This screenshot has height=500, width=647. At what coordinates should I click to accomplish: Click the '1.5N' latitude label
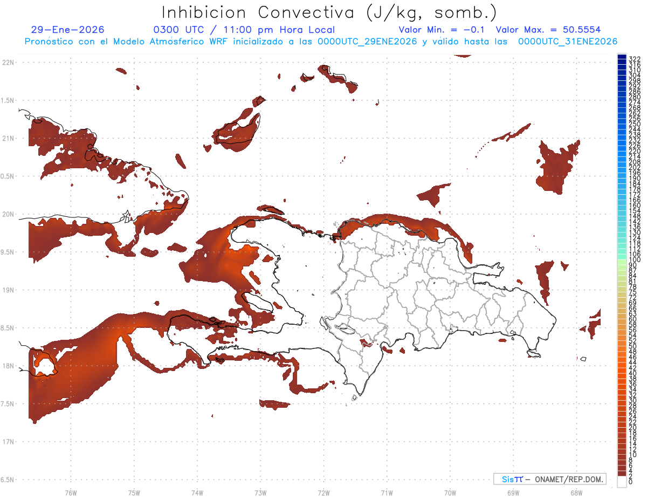(x=8, y=100)
